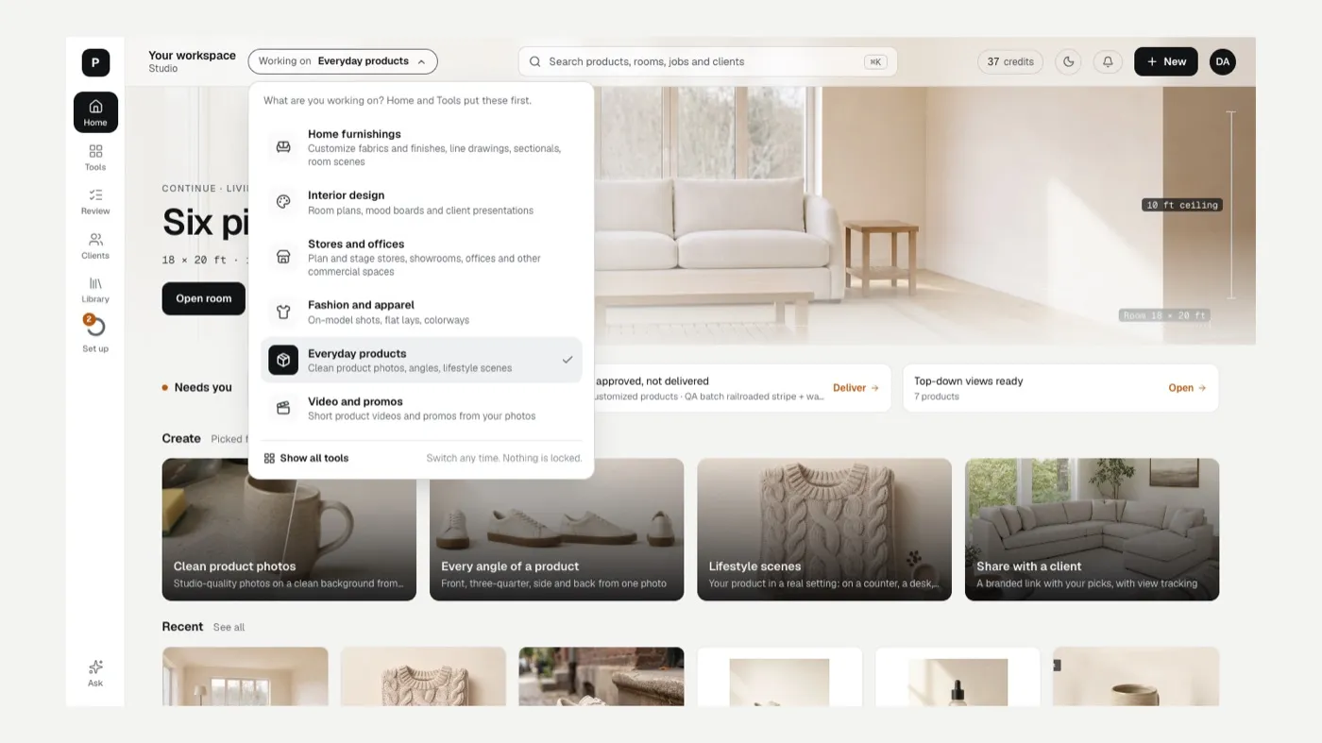Click the 37 credits pill
This screenshot has height=743, width=1322.
[1010, 61]
